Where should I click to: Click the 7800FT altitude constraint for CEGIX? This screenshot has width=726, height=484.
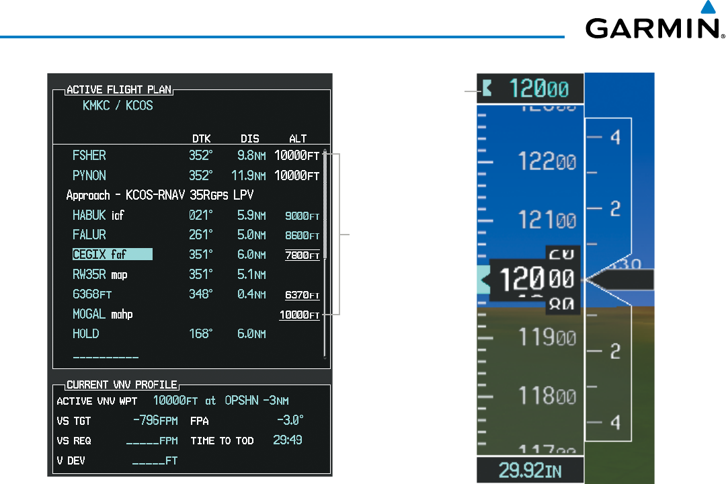pyautogui.click(x=302, y=255)
